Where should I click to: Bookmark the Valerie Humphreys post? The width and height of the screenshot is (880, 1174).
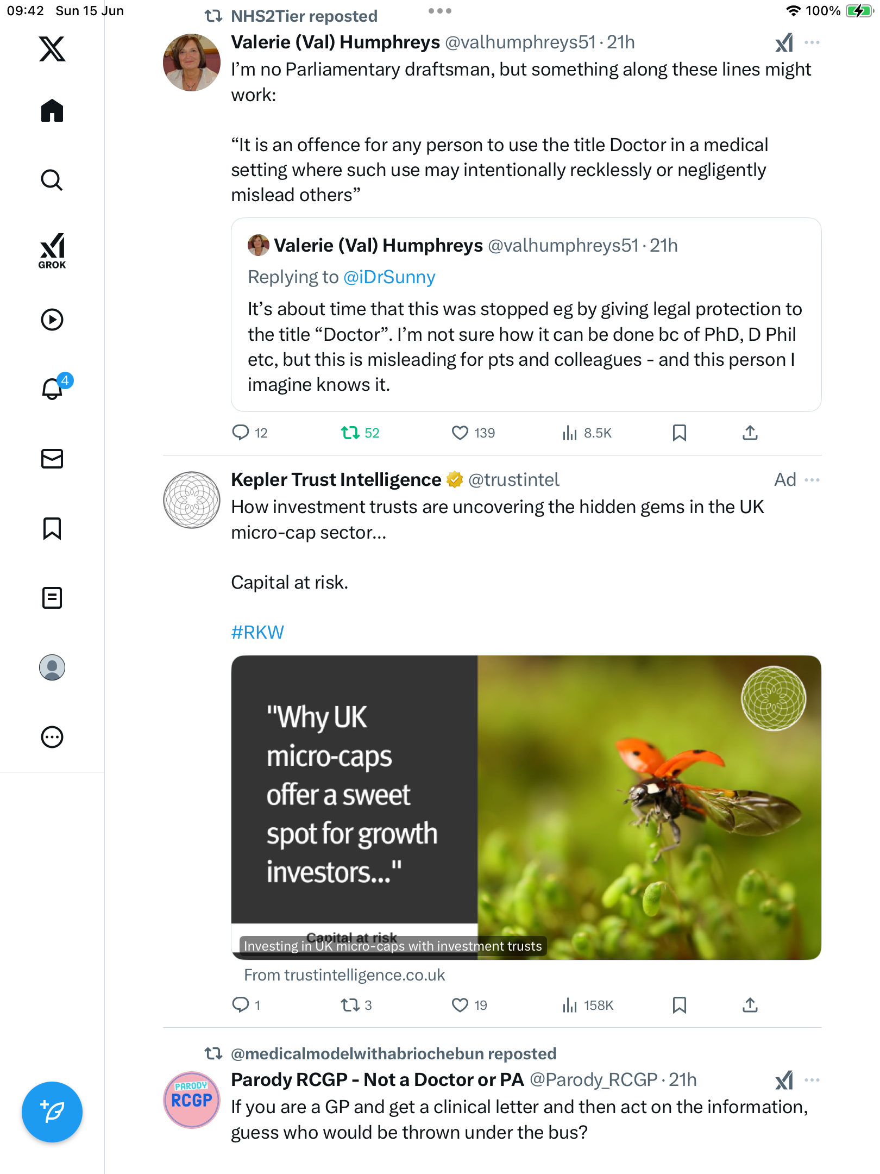pos(679,433)
